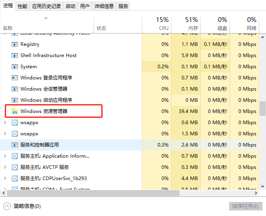Select the Windows 资源管理器 name

click(44, 111)
